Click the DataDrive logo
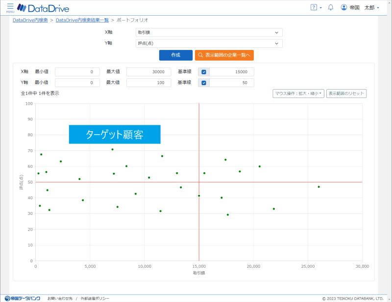This screenshot has width=392, height=302. pyautogui.click(x=43, y=8)
